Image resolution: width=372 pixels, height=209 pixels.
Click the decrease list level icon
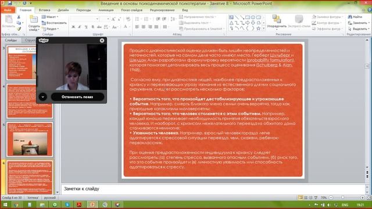click(158, 19)
